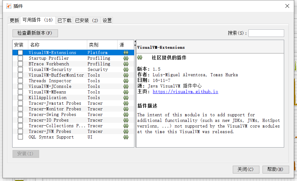Close the 插件 dialog window
The height and width of the screenshot is (181, 297).
coord(287,6)
